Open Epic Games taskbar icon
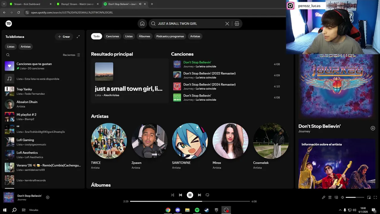This screenshot has height=214, width=380. (216, 210)
